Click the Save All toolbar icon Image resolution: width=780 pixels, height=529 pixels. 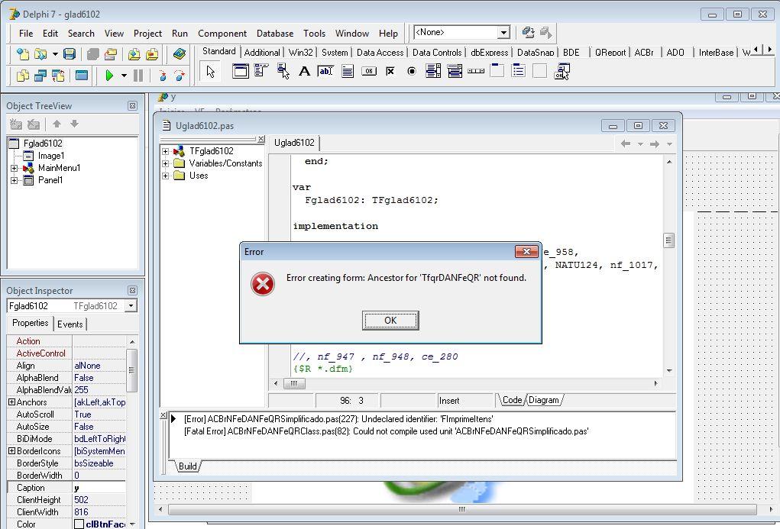click(93, 53)
